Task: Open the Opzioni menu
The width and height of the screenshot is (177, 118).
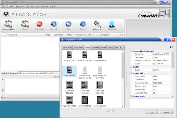Action: tap(29, 6)
